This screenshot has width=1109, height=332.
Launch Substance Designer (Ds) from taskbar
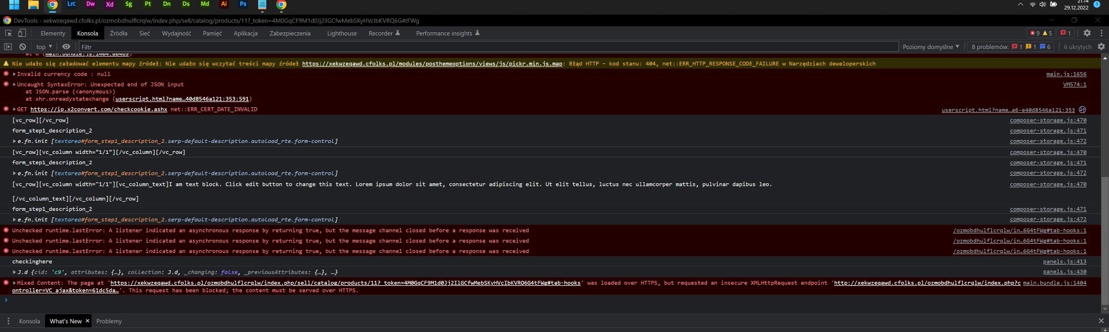186,4
